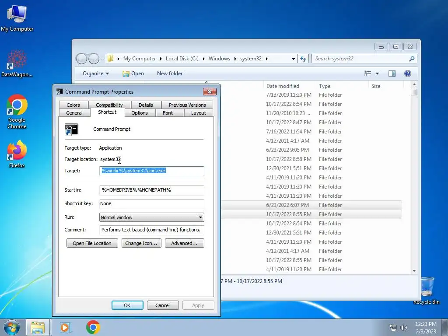The height and width of the screenshot is (336, 448).
Task: Open Windows Explorer from the taskbar
Action: [38, 327]
